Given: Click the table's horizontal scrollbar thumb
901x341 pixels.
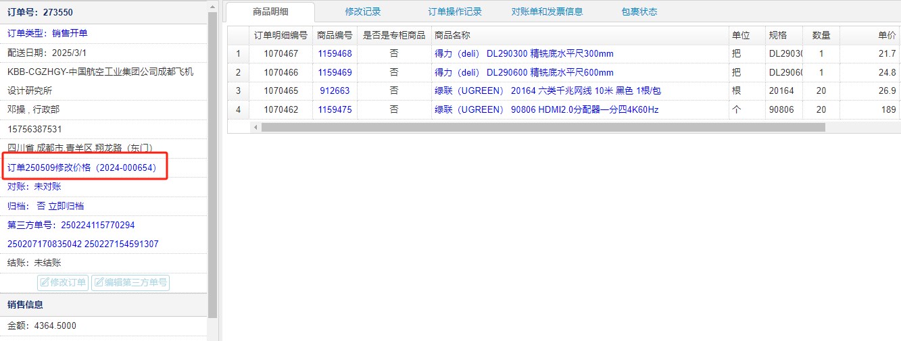Looking at the screenshot, I should (x=543, y=127).
